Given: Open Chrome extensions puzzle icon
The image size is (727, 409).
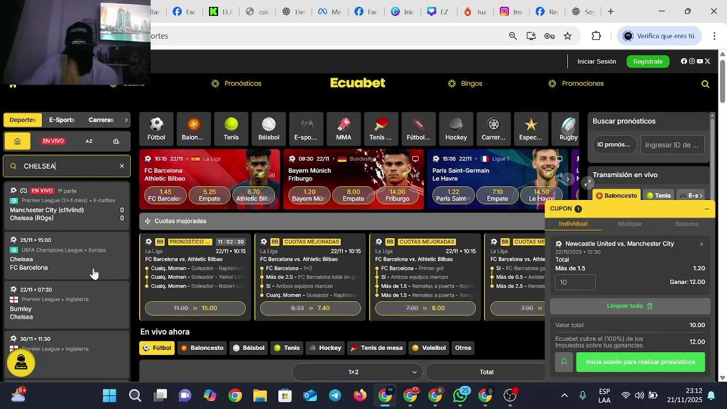Looking at the screenshot, I should 596,36.
